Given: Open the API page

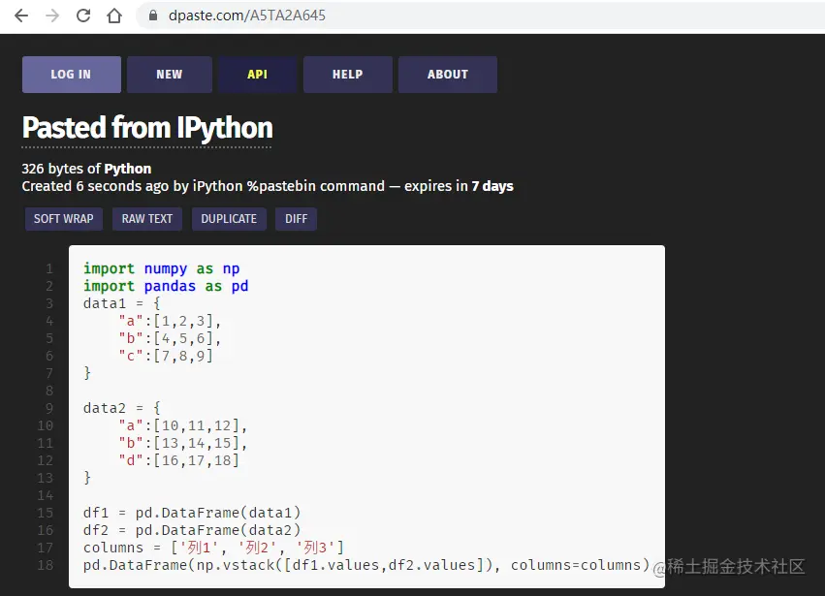Looking at the screenshot, I should click(257, 75).
